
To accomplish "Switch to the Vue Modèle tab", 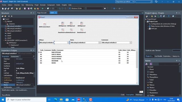I will click(158, 56).
